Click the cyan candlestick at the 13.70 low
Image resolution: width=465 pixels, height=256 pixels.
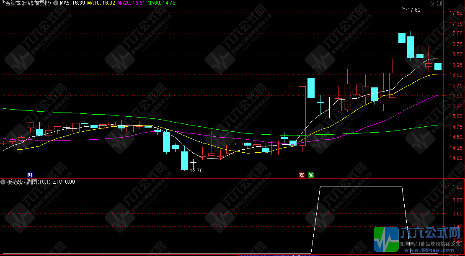click(184, 160)
